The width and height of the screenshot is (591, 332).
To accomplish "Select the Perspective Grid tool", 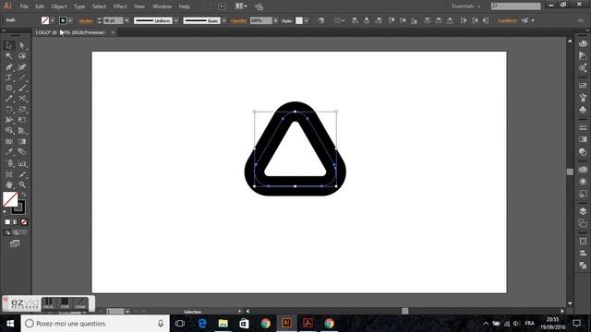I will (22, 131).
